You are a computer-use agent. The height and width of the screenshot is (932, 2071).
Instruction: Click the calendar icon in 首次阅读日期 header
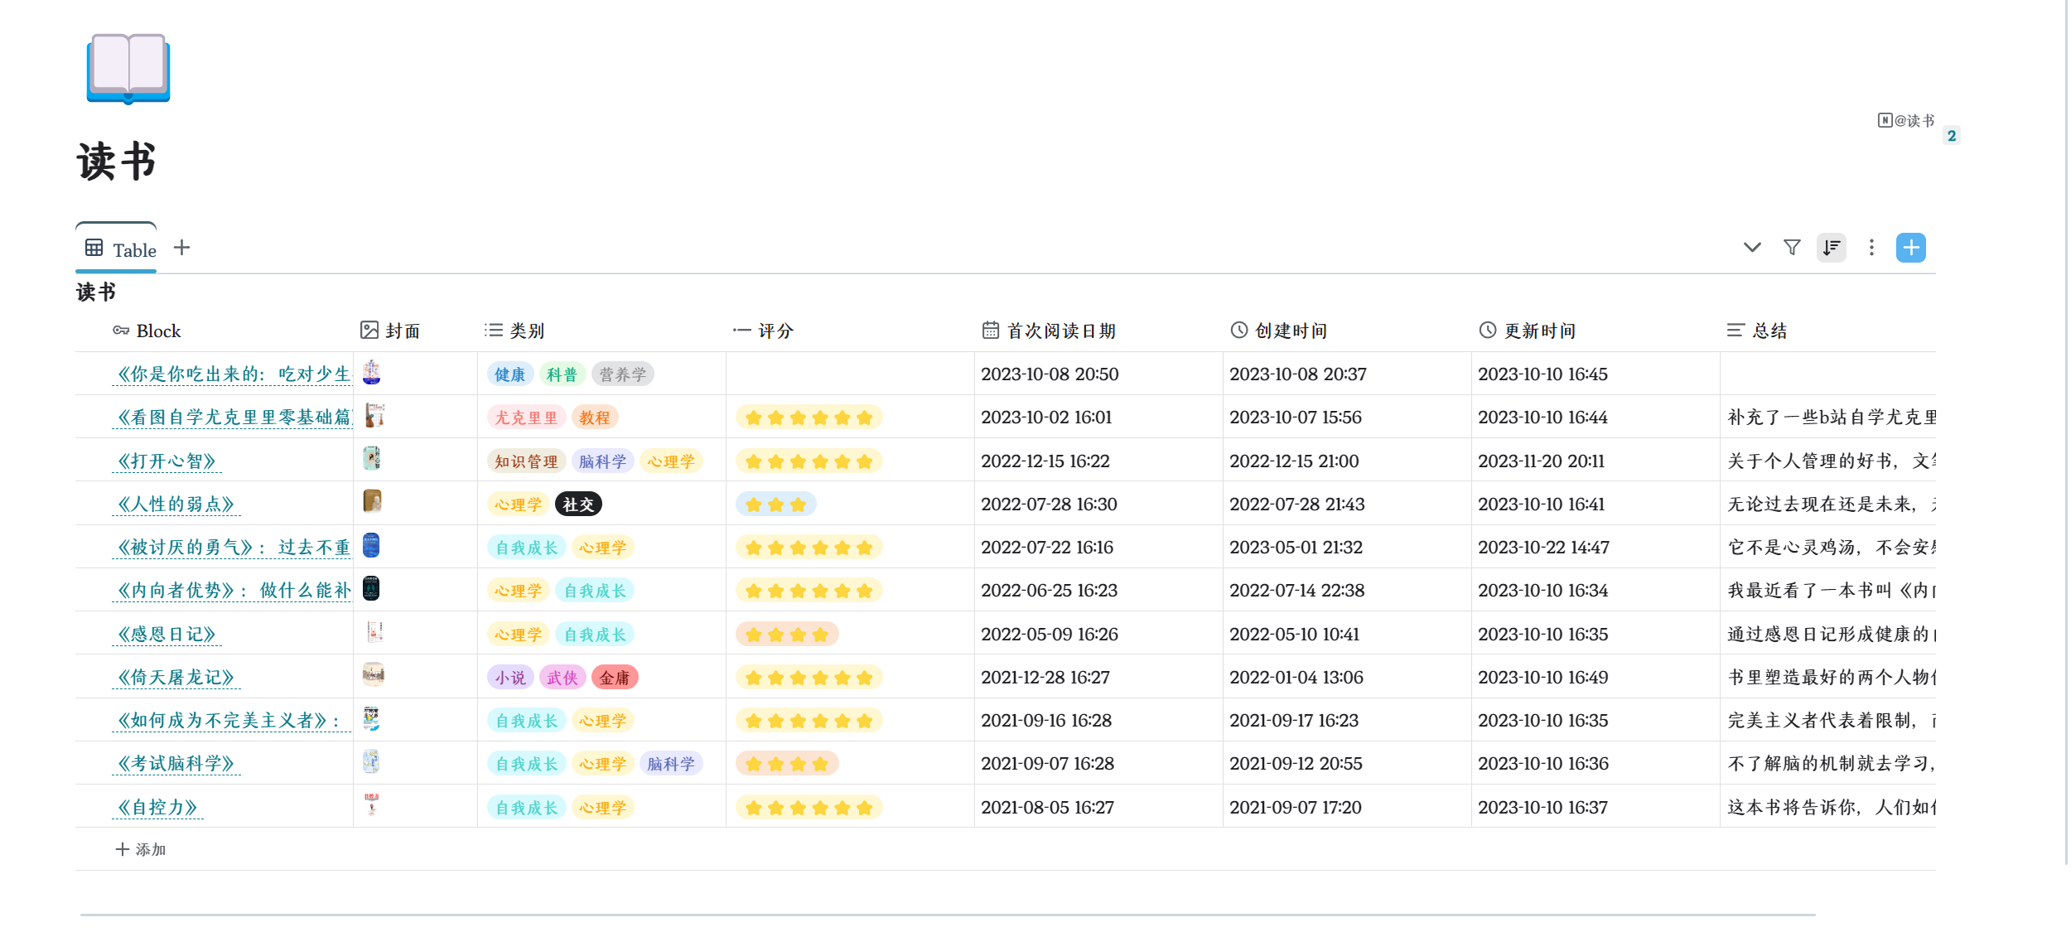990,331
